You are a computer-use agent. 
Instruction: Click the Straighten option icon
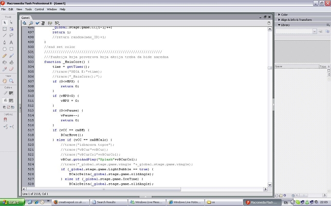coord(12,127)
